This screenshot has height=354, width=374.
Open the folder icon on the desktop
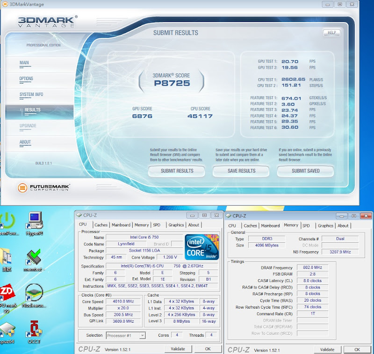6,260
